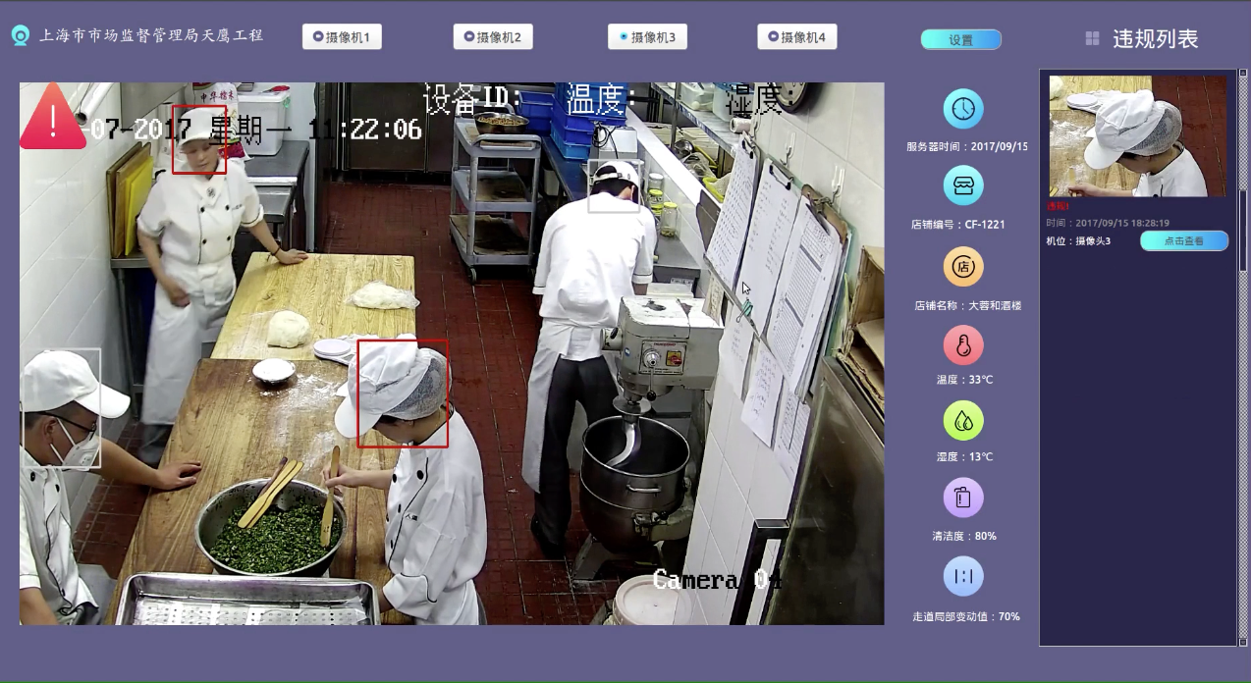This screenshot has height=683, width=1251.
Task: Click the 点击查看 view button
Action: pyautogui.click(x=1183, y=240)
